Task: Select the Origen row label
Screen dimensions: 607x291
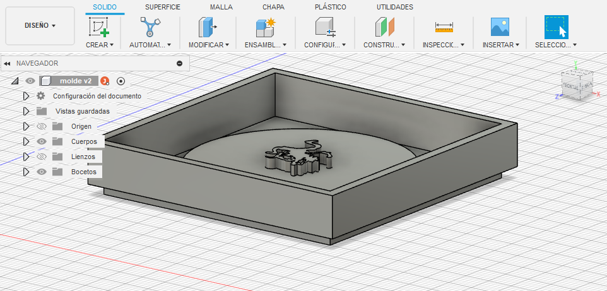Action: tap(81, 126)
